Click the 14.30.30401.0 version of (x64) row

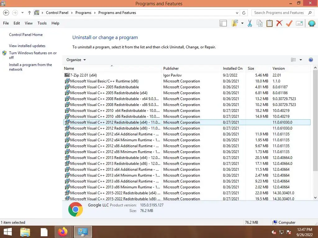[283, 193]
